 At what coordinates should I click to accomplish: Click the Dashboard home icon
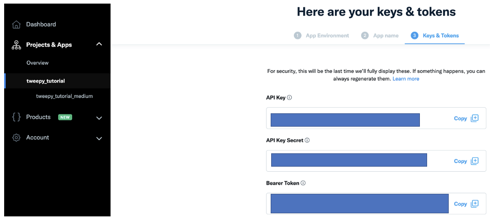[x=16, y=25]
